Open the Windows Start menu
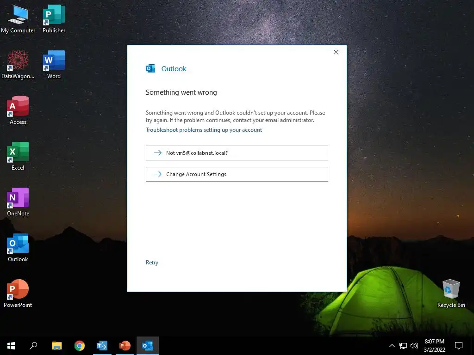The image size is (474, 355). [11, 346]
